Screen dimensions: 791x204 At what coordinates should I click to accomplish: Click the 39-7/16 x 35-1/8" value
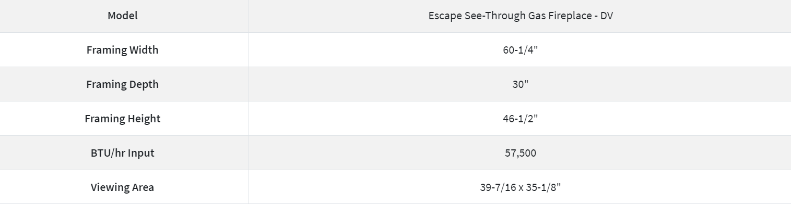point(520,187)
